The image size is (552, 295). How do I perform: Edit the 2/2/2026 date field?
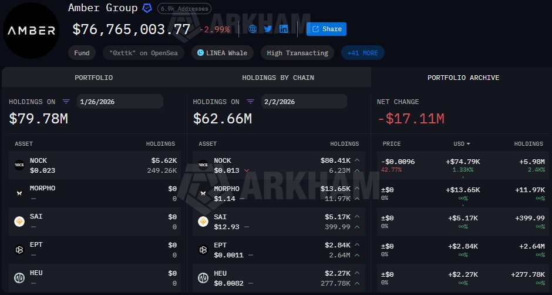[x=304, y=102]
